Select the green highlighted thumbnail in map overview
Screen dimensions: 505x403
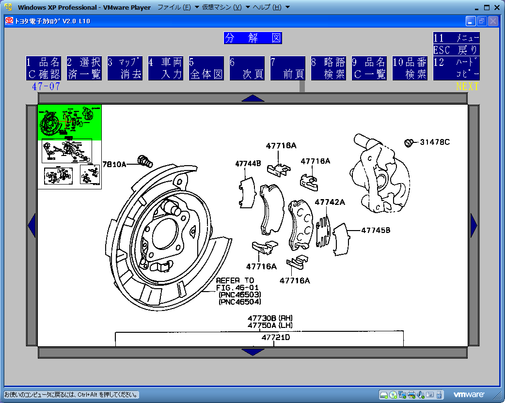coord(70,123)
